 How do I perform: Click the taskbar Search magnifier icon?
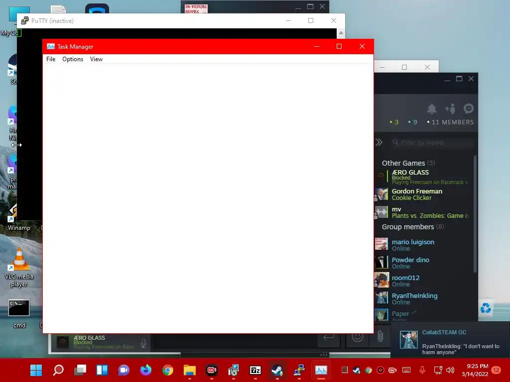pos(58,370)
